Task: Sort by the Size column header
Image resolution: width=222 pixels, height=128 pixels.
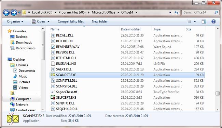Action: (189, 29)
